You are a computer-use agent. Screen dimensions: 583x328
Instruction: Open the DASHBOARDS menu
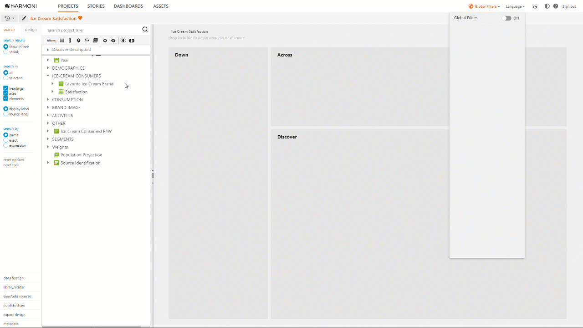click(x=128, y=6)
